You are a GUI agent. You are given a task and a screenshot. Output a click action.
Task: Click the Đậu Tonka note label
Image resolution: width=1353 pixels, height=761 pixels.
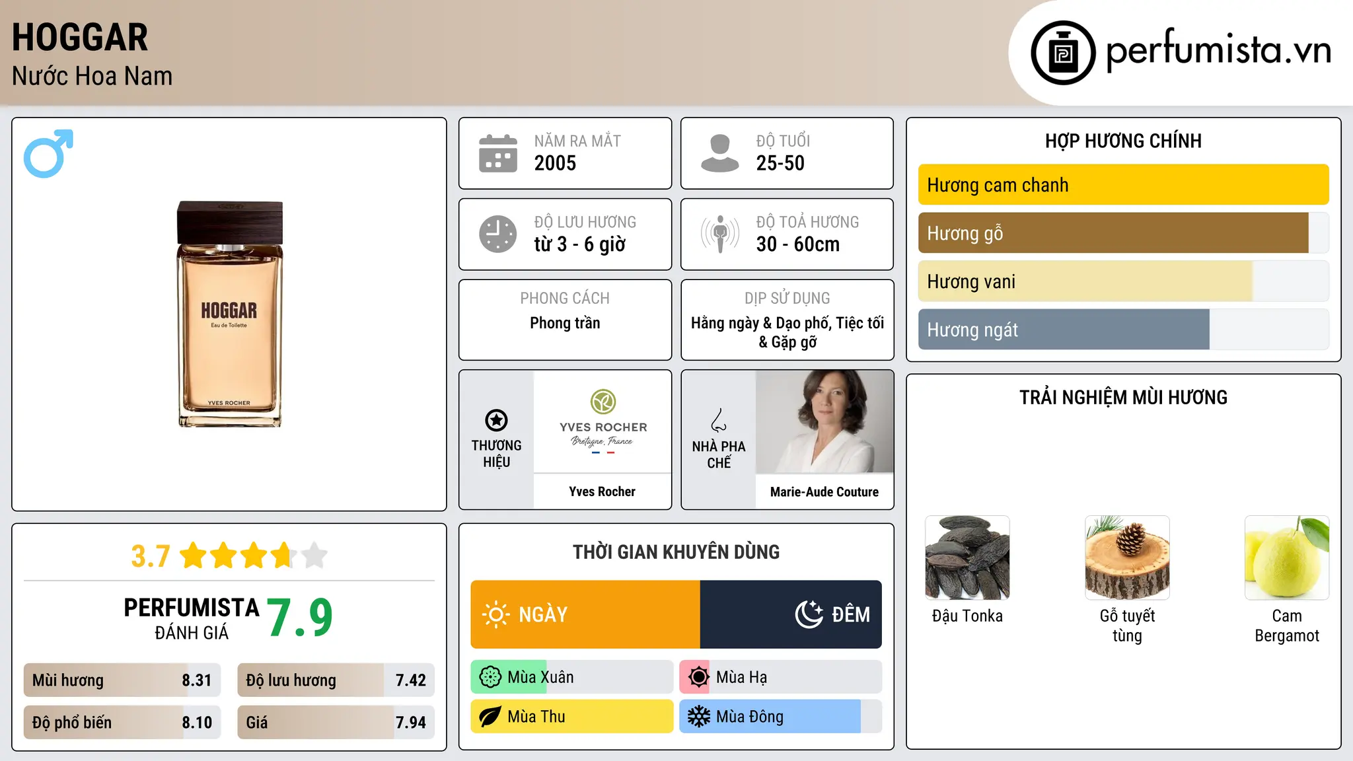coord(967,616)
